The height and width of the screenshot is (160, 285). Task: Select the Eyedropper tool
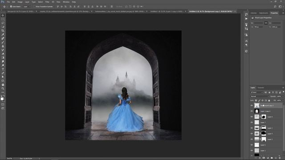[x=3, y=35]
